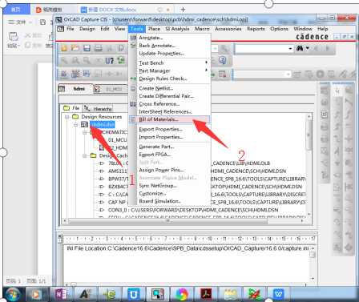The image size is (359, 302).
Task: Choose Design Rules Check menu entry
Action: [x=170, y=79]
